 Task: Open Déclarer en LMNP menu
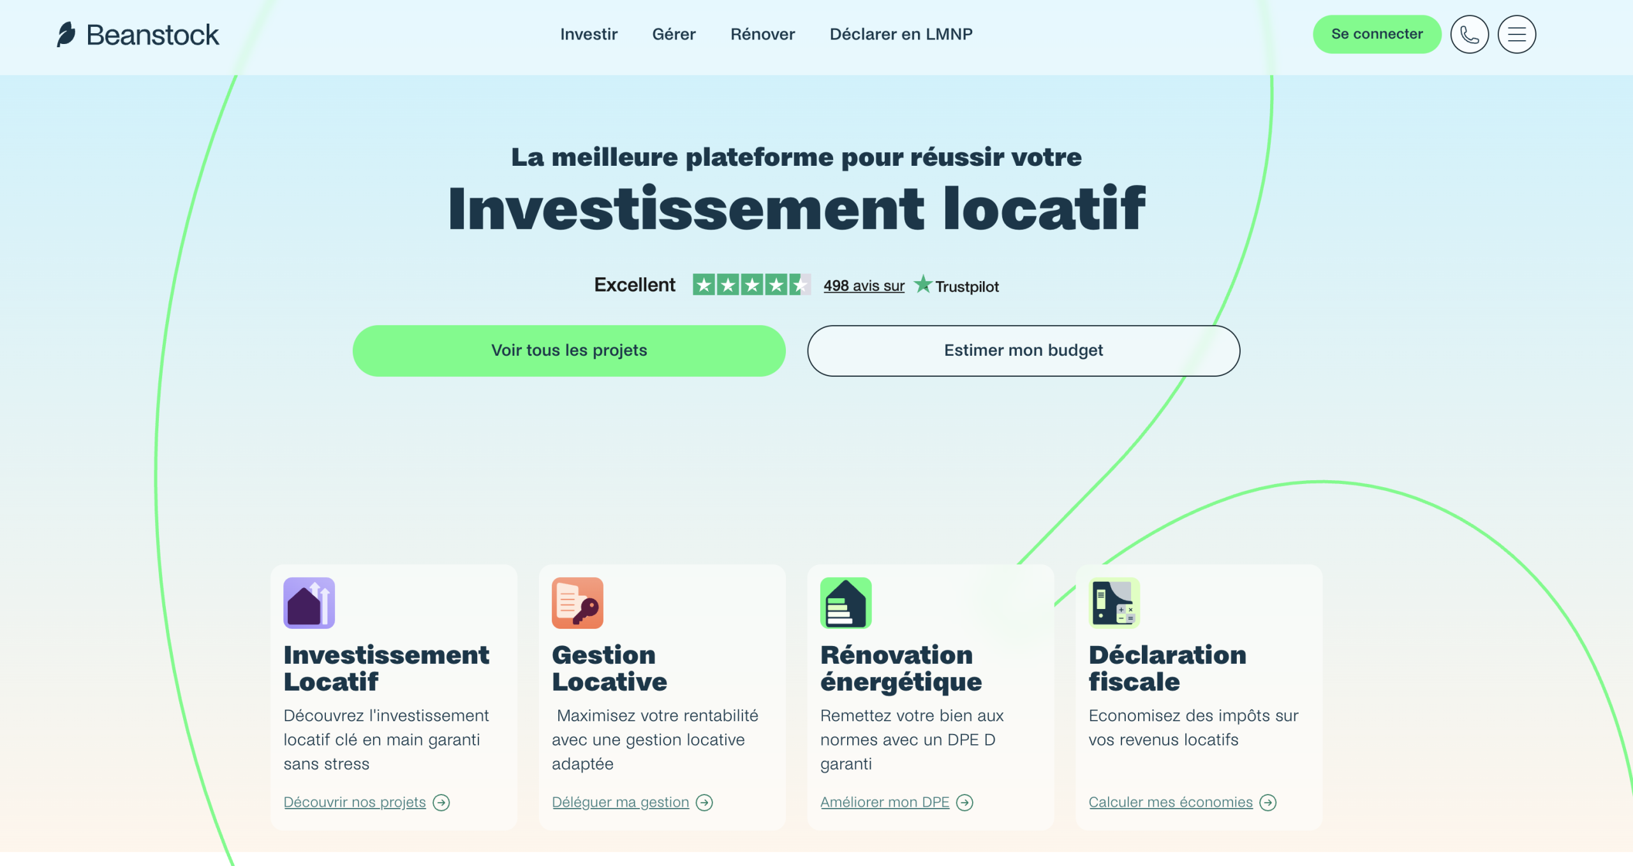pos(901,34)
